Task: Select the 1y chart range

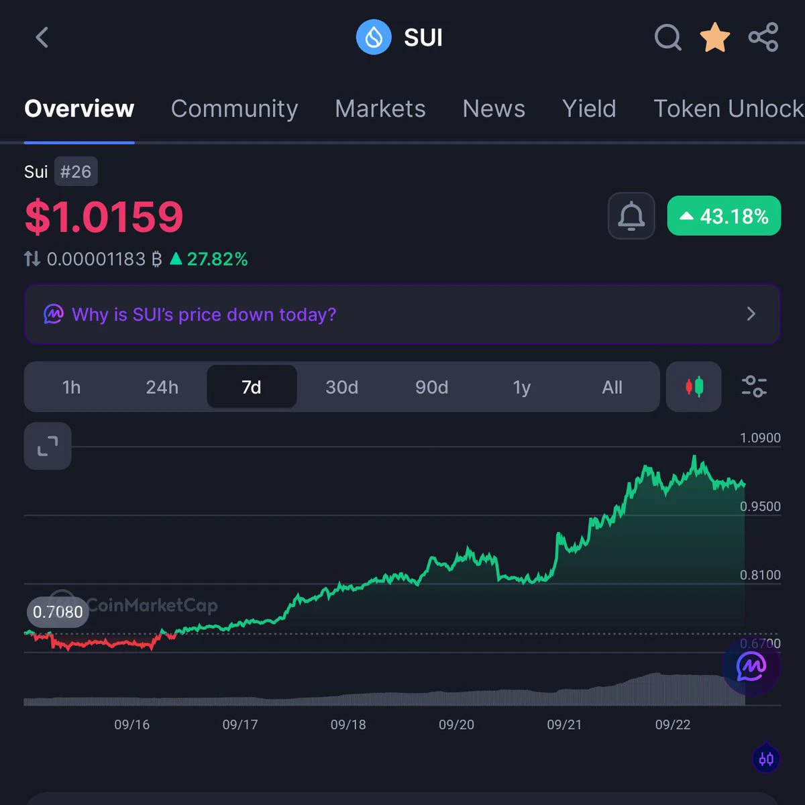Action: 521,387
